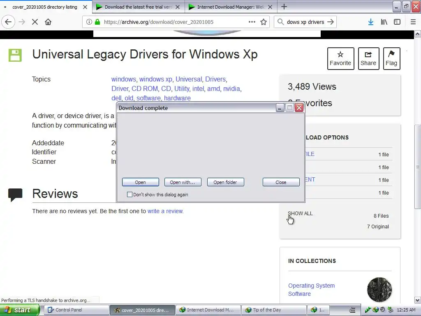Click Open in Download complete dialog

coord(141,182)
